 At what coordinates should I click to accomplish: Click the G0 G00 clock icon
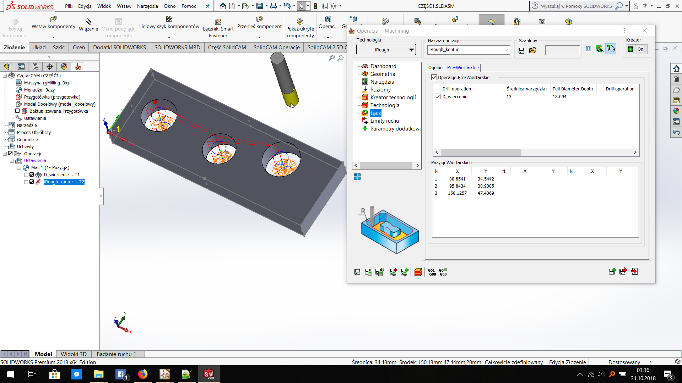click(443, 272)
